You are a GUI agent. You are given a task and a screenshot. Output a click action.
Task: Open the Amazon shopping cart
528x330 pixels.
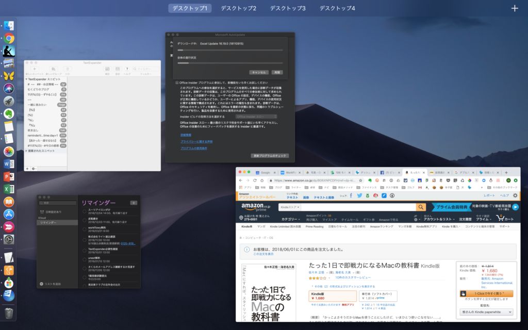pyautogui.click(x=504, y=218)
